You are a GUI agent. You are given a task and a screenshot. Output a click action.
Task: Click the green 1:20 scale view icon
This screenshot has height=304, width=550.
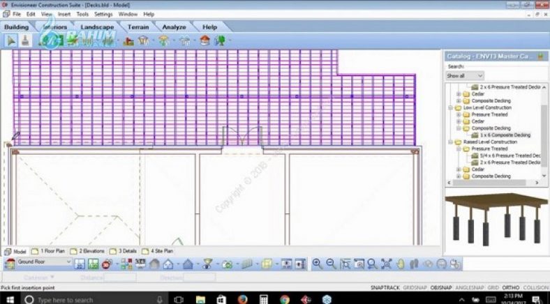94,264
